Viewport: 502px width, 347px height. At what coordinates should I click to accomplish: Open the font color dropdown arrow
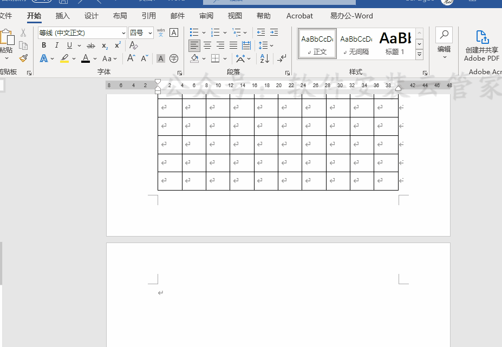coord(95,58)
